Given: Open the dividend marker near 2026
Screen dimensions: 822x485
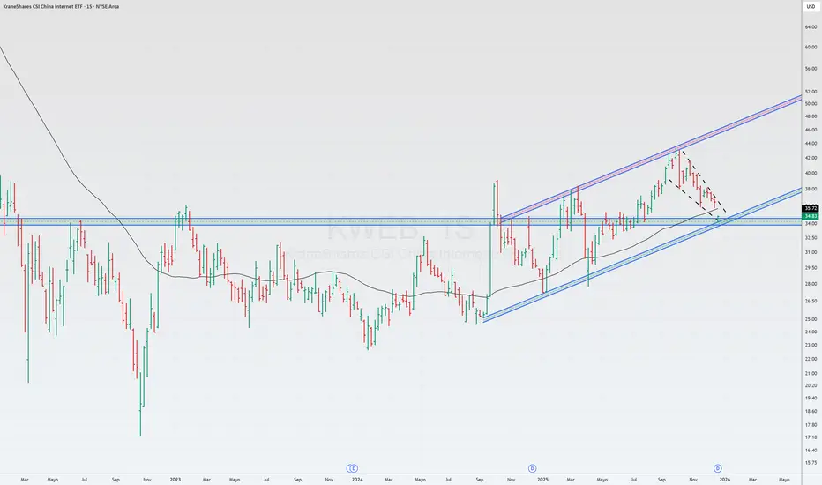Looking at the screenshot, I should point(718,468).
